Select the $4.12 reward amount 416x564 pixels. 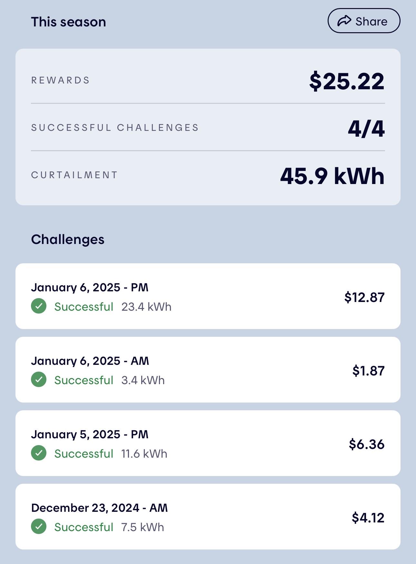click(368, 518)
